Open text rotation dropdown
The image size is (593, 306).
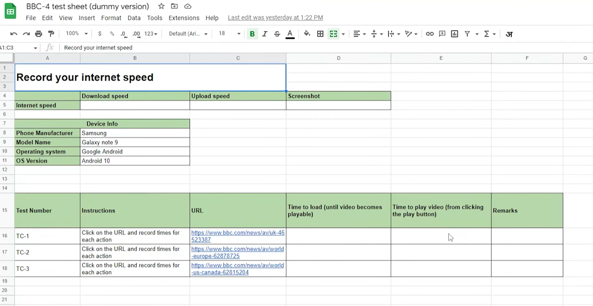point(411,34)
